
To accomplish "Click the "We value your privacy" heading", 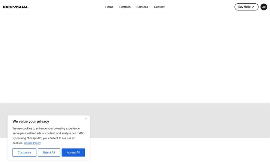I will click(x=31, y=121).
